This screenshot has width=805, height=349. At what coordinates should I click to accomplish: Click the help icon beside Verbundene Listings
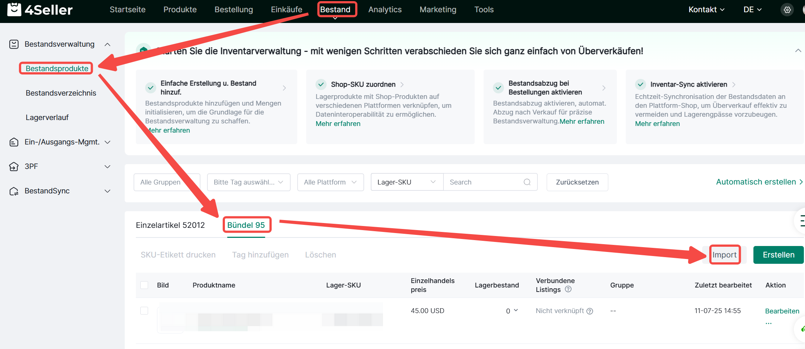pyautogui.click(x=568, y=289)
